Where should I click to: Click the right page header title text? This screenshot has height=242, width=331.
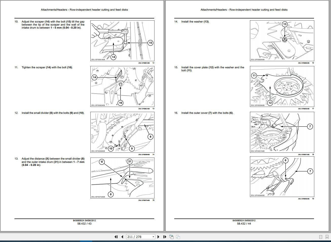click(244, 10)
